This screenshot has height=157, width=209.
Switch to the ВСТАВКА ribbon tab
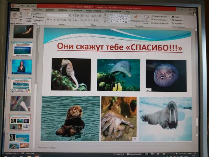click(38, 10)
